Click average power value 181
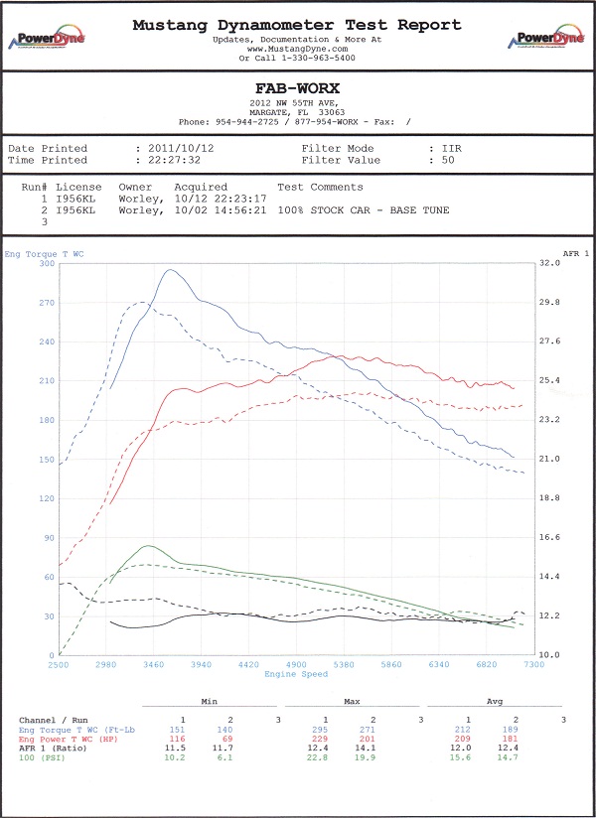The image size is (596, 818). [x=510, y=740]
